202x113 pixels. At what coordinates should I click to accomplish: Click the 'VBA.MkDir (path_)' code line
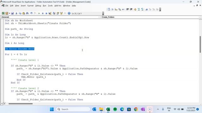(x=33, y=77)
